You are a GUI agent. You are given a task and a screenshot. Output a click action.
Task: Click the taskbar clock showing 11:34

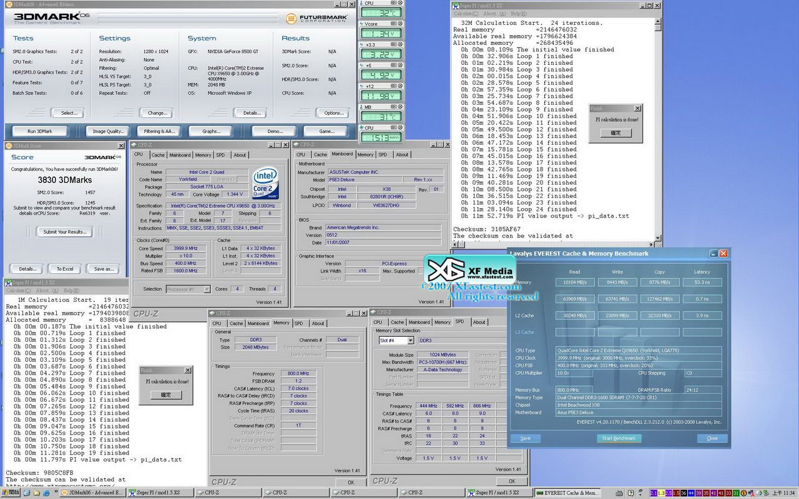point(783,493)
